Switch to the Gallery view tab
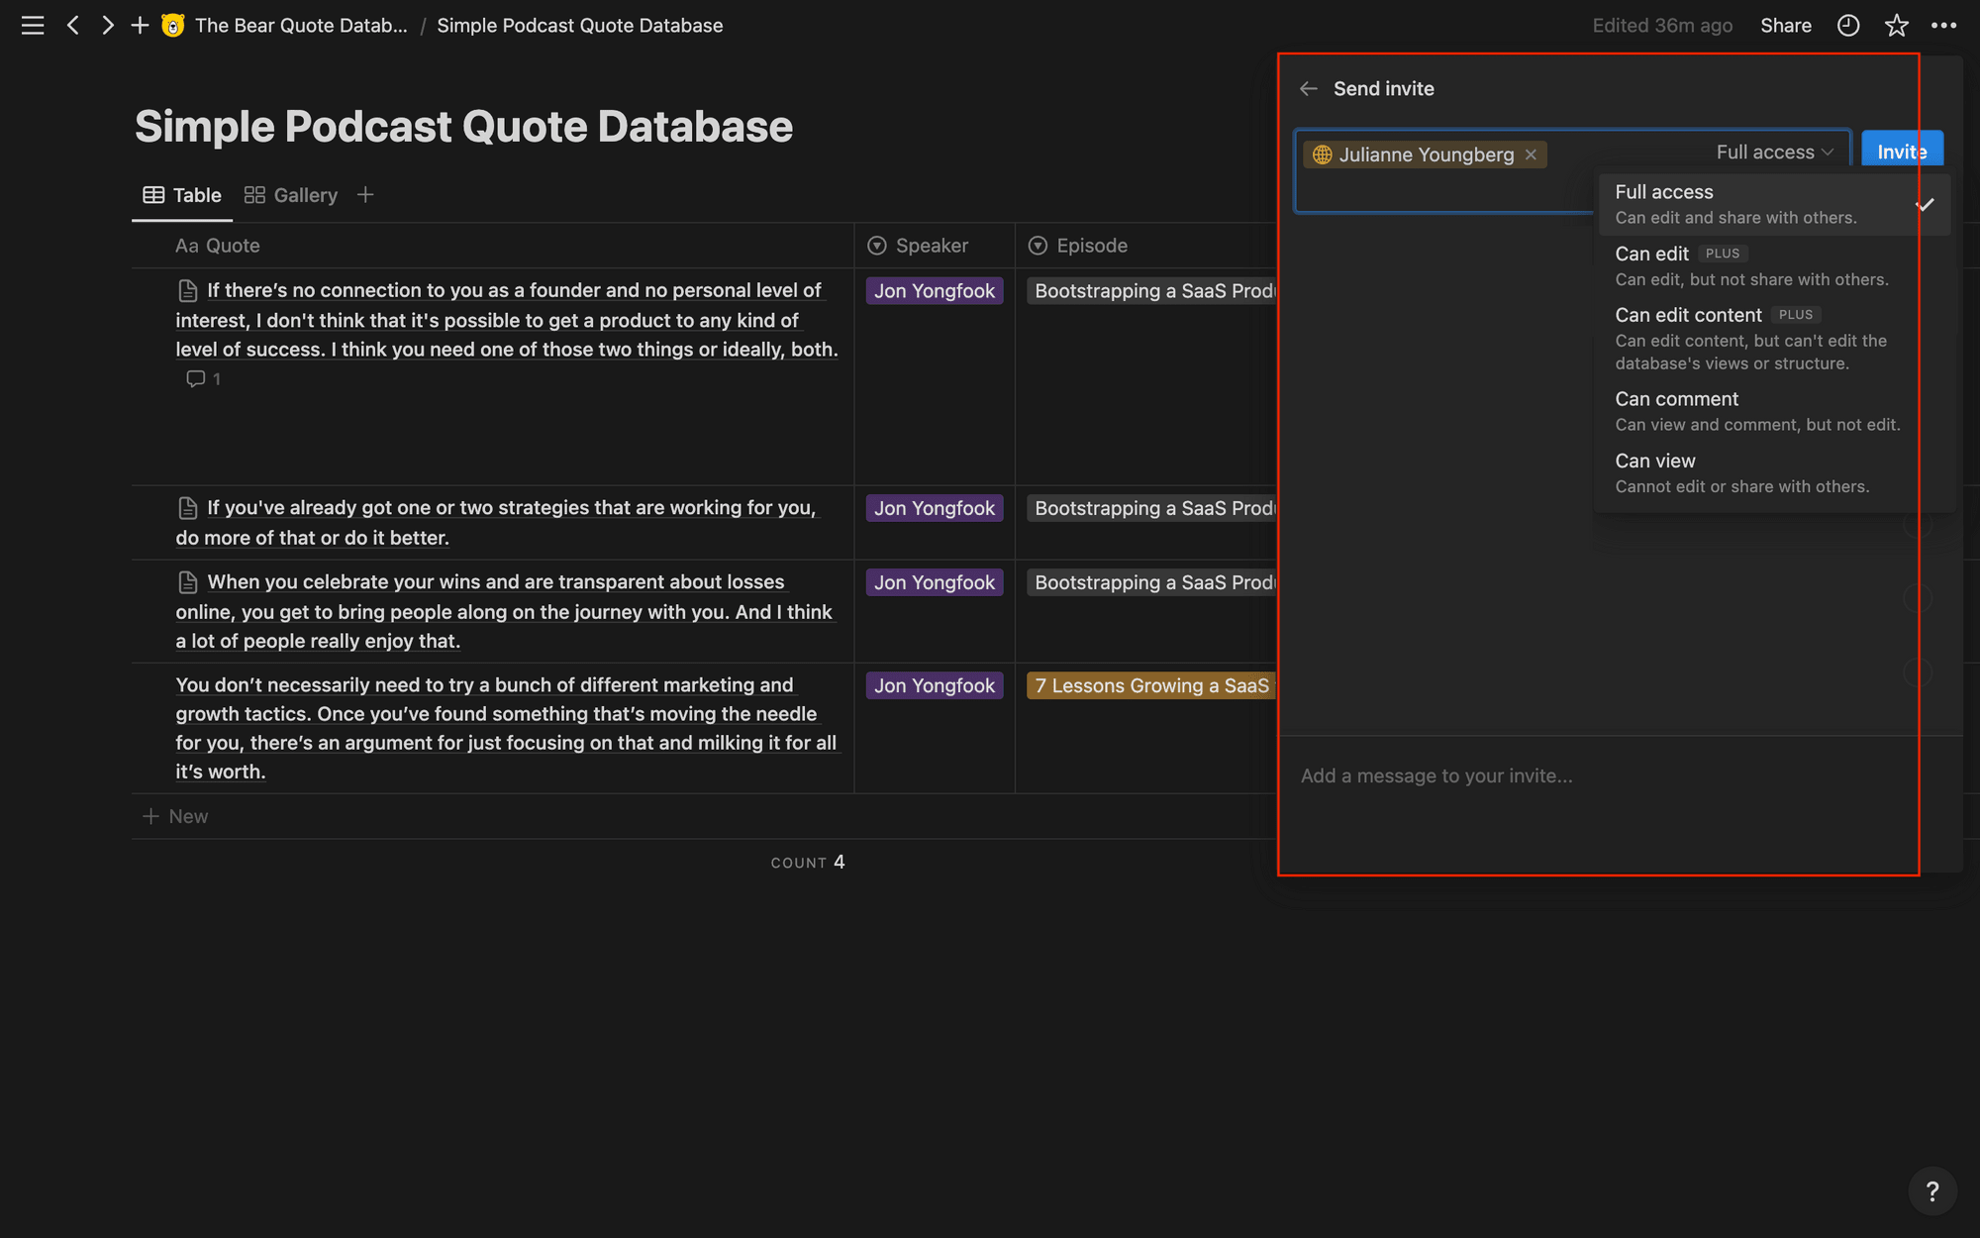Image resolution: width=1980 pixels, height=1238 pixels. tap(291, 194)
